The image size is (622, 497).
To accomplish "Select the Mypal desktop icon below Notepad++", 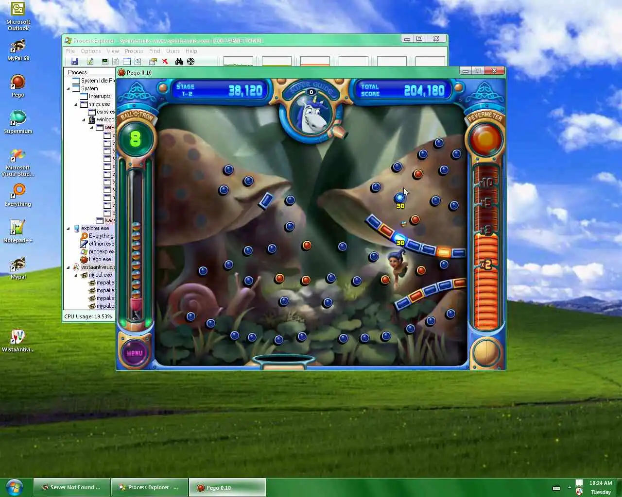I will click(x=18, y=268).
